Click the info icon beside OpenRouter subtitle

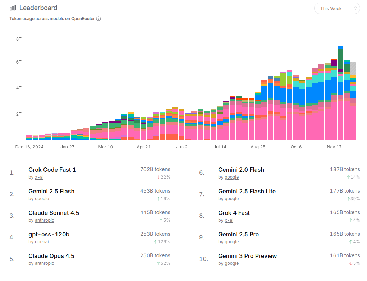(98, 19)
